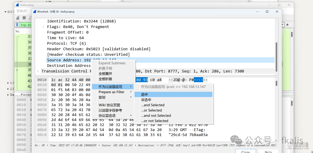Click the Help button of packet dialog
The height and width of the screenshot is (153, 313).
coord(268,152)
